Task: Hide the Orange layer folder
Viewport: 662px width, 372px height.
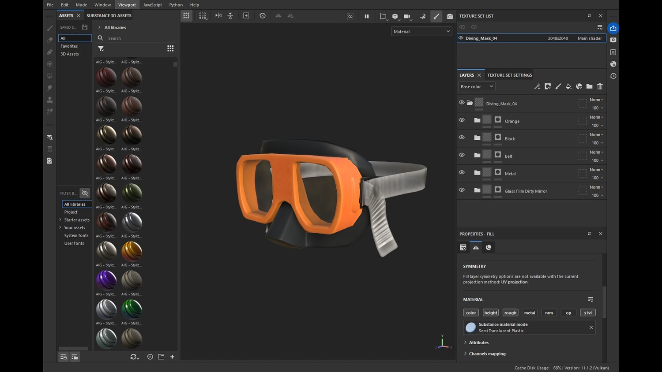Action: click(x=462, y=120)
